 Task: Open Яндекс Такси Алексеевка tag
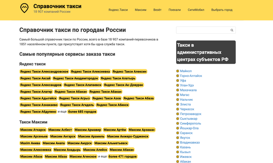90,72
